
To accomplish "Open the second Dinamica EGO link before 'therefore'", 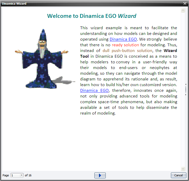I will pyautogui.click(x=94, y=90).
